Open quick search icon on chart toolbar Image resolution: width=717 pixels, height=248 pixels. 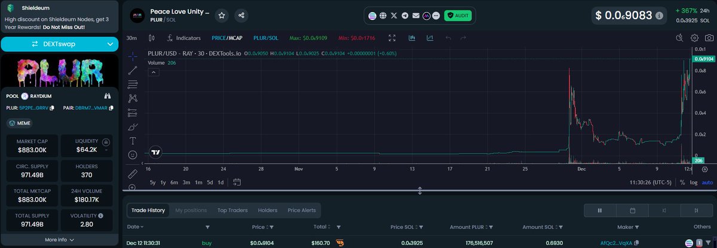click(x=679, y=38)
